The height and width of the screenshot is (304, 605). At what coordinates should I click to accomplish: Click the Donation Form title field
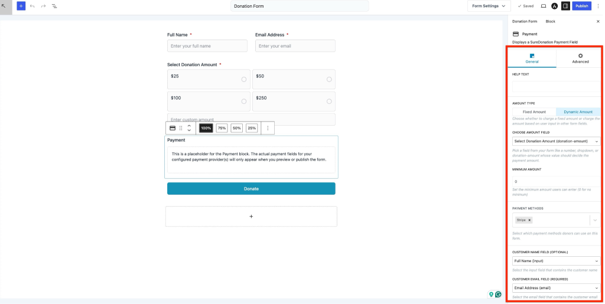coord(300,6)
